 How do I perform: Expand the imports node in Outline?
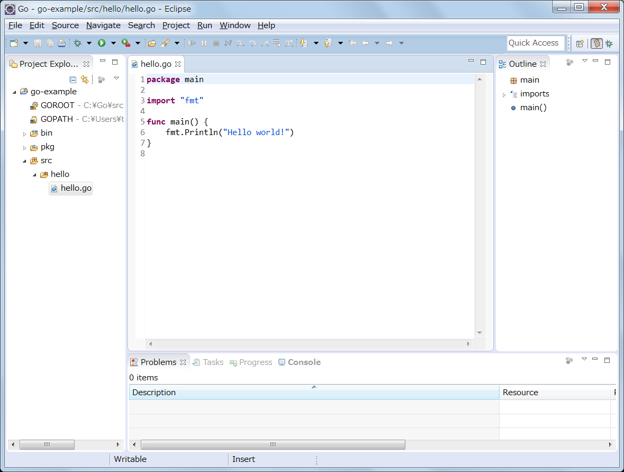click(x=503, y=94)
